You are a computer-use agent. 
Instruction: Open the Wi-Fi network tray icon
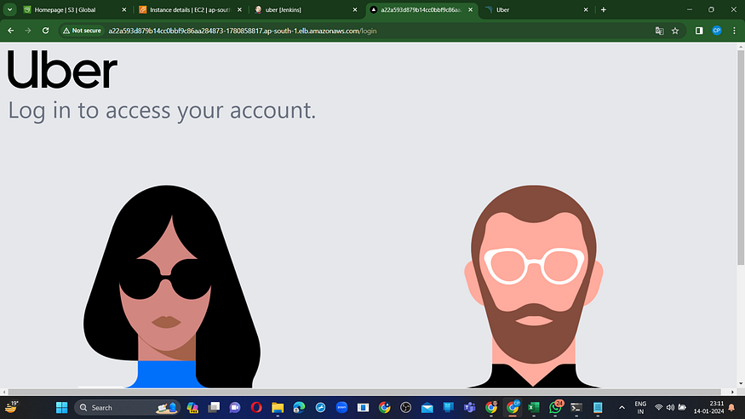(x=658, y=408)
